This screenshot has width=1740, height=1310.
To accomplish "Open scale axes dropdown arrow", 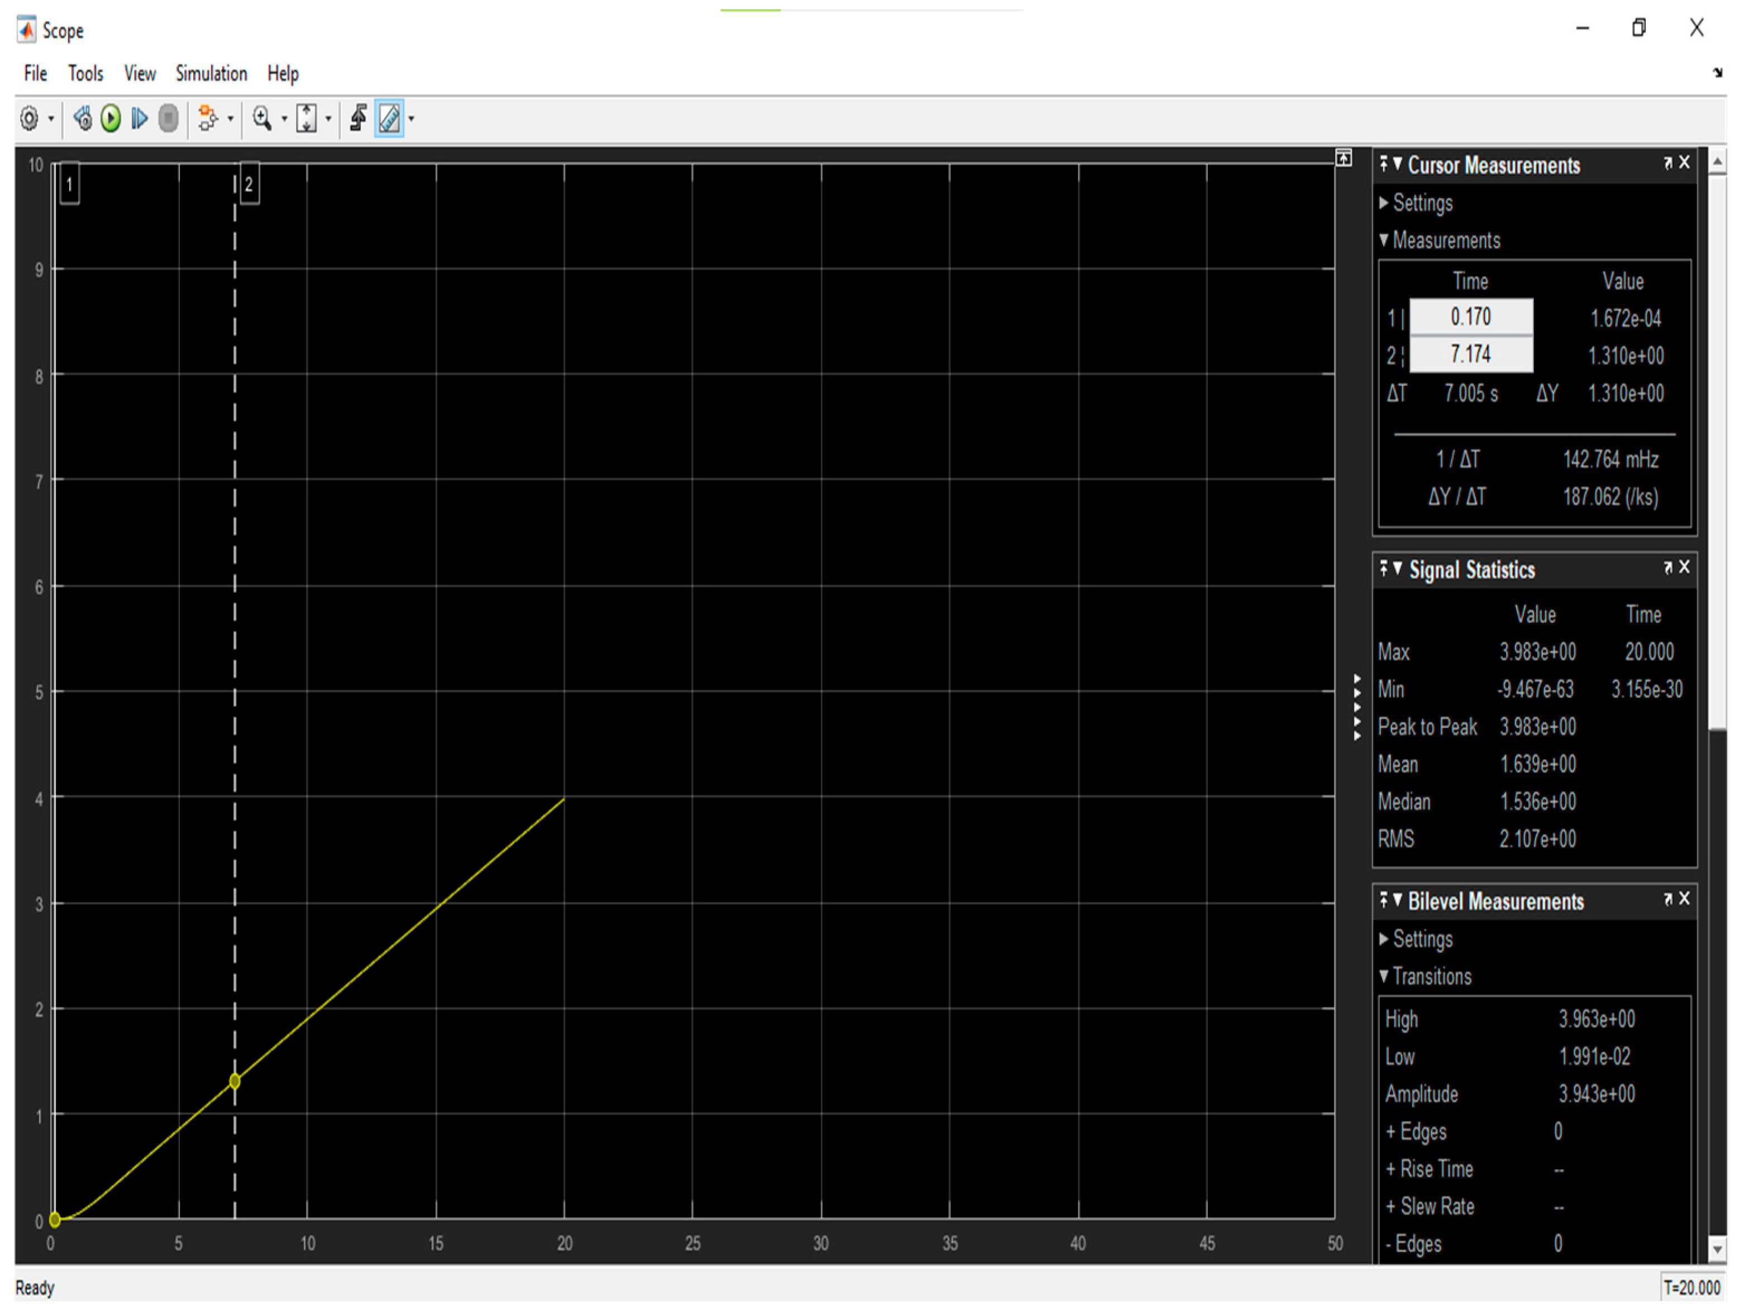I will click(328, 119).
